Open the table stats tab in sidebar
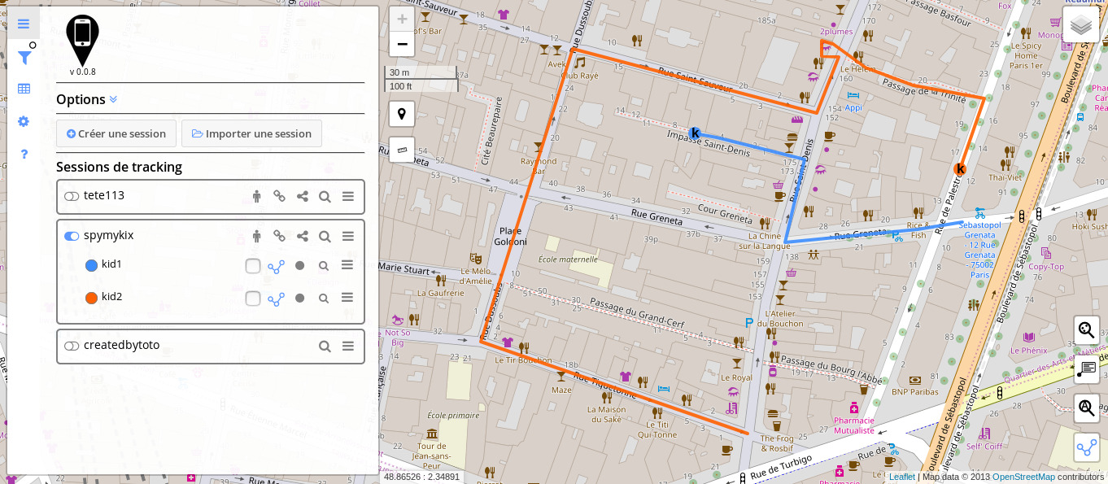The image size is (1108, 484). [24, 89]
